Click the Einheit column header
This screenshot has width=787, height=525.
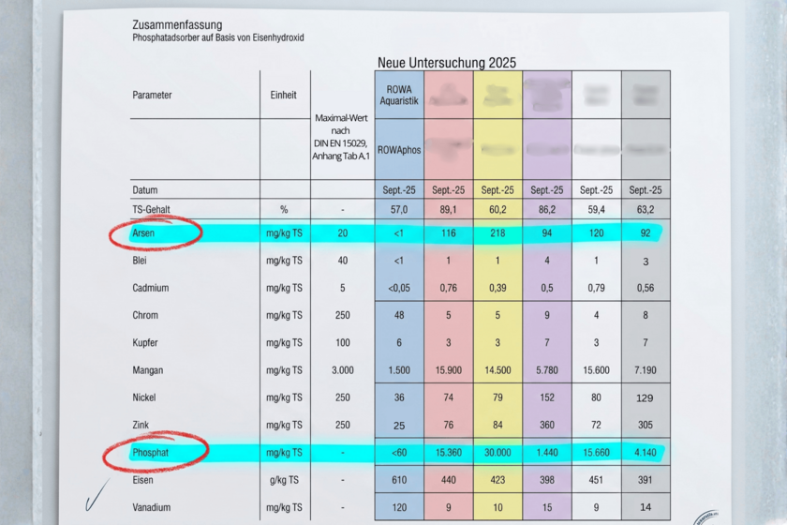[x=284, y=95]
